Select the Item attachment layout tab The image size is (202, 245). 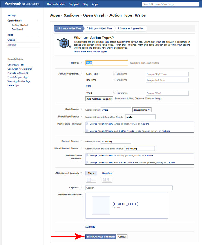point(91,173)
